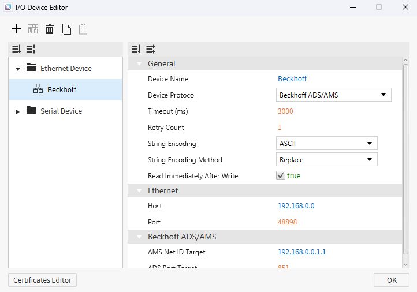417x292 pixels.
Task: Collapse the General properties section
Action: 139,64
